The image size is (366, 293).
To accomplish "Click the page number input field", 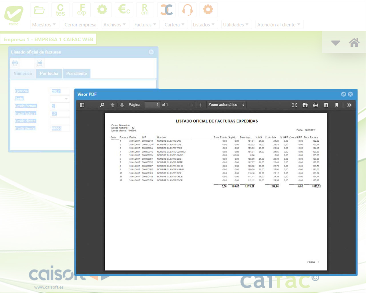I will pos(152,105).
